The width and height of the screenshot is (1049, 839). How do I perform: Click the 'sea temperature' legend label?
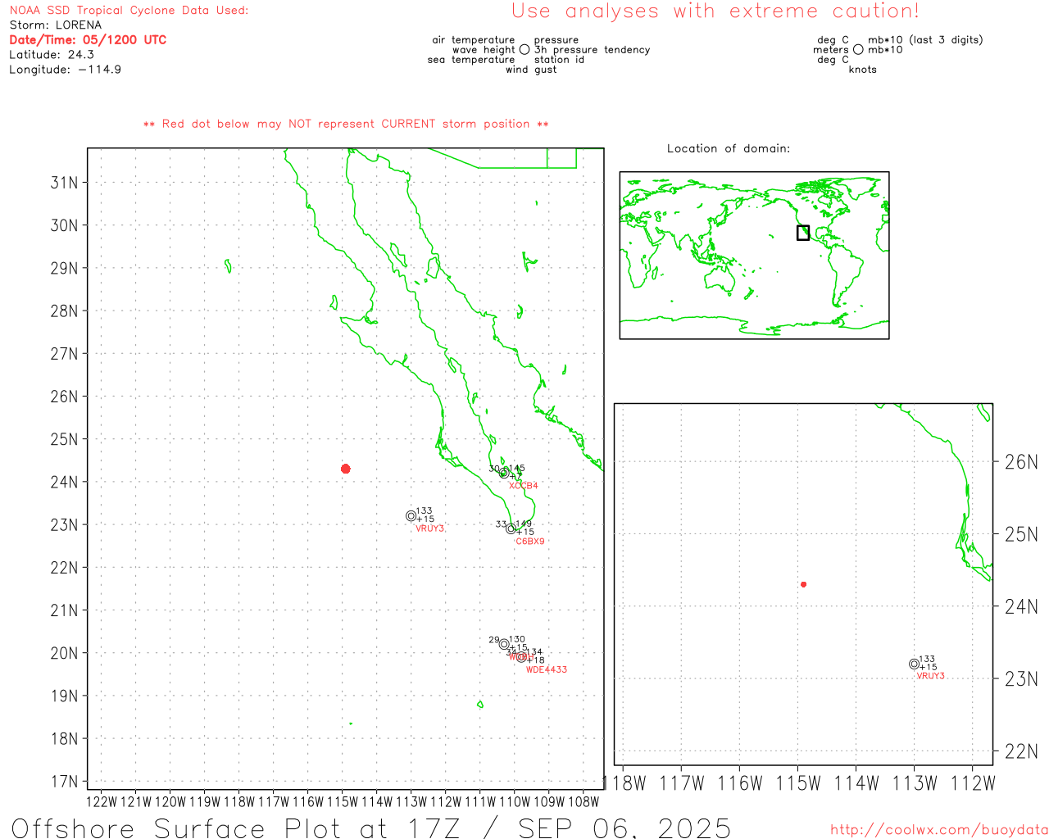click(x=471, y=60)
